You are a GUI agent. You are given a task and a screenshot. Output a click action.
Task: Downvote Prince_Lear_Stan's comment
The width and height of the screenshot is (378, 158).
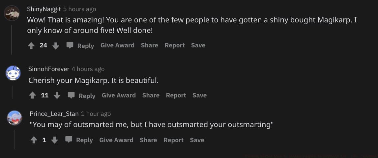(x=55, y=140)
